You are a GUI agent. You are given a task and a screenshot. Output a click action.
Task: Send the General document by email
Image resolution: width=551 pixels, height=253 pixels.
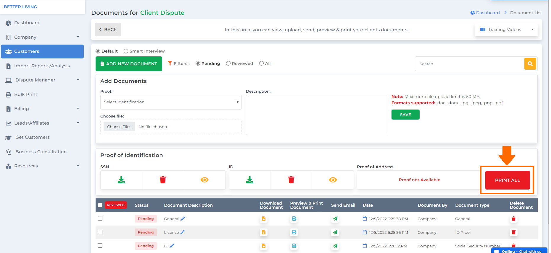point(335,219)
